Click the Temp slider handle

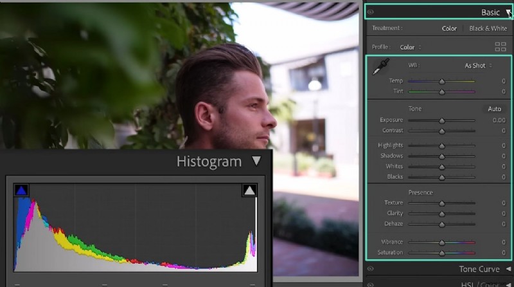[x=442, y=82]
